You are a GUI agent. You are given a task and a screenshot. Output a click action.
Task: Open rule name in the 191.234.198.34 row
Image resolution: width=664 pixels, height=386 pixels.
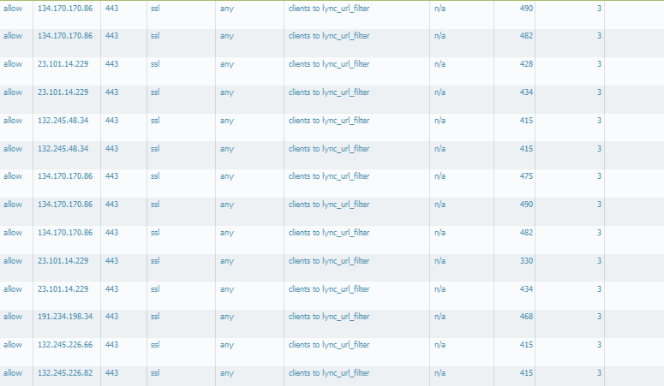click(x=329, y=317)
